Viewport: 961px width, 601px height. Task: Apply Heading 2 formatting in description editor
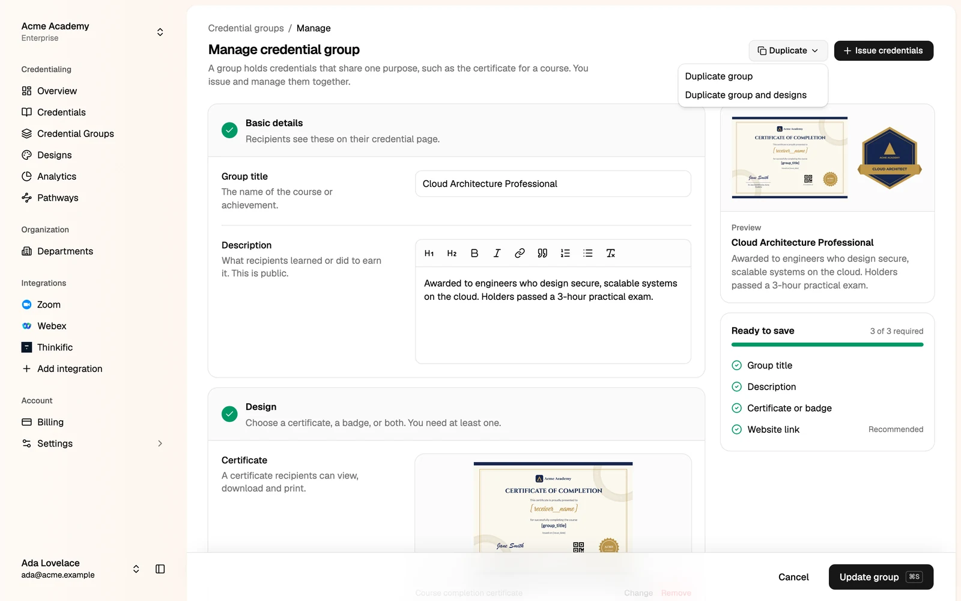452,253
